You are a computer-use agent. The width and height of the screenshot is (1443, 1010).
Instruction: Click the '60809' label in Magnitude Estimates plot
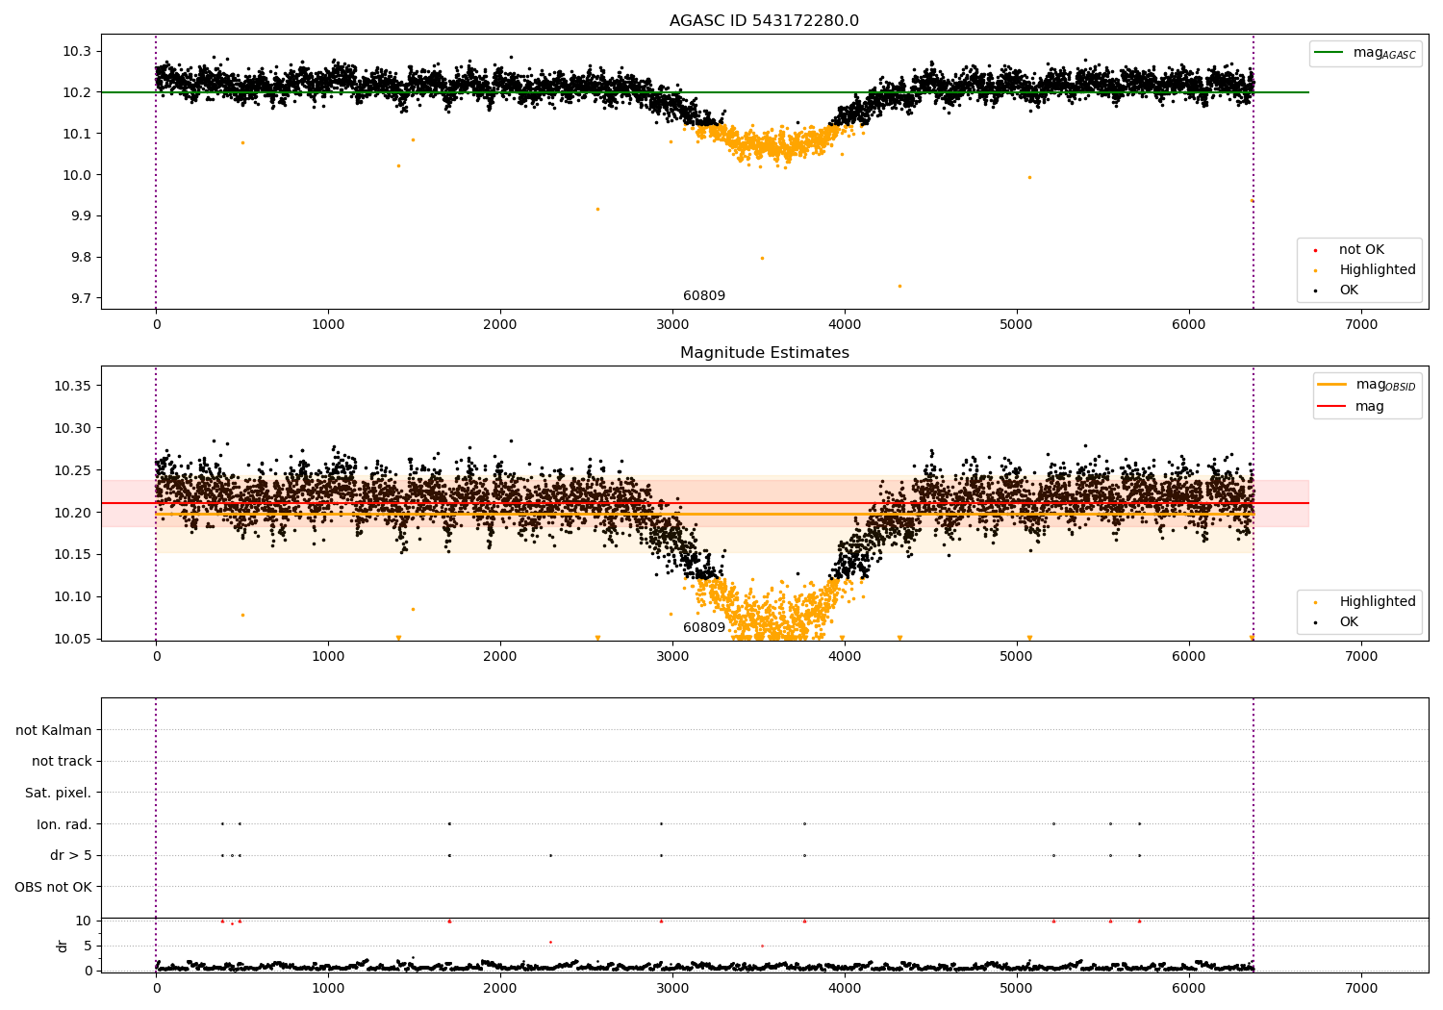coord(704,628)
